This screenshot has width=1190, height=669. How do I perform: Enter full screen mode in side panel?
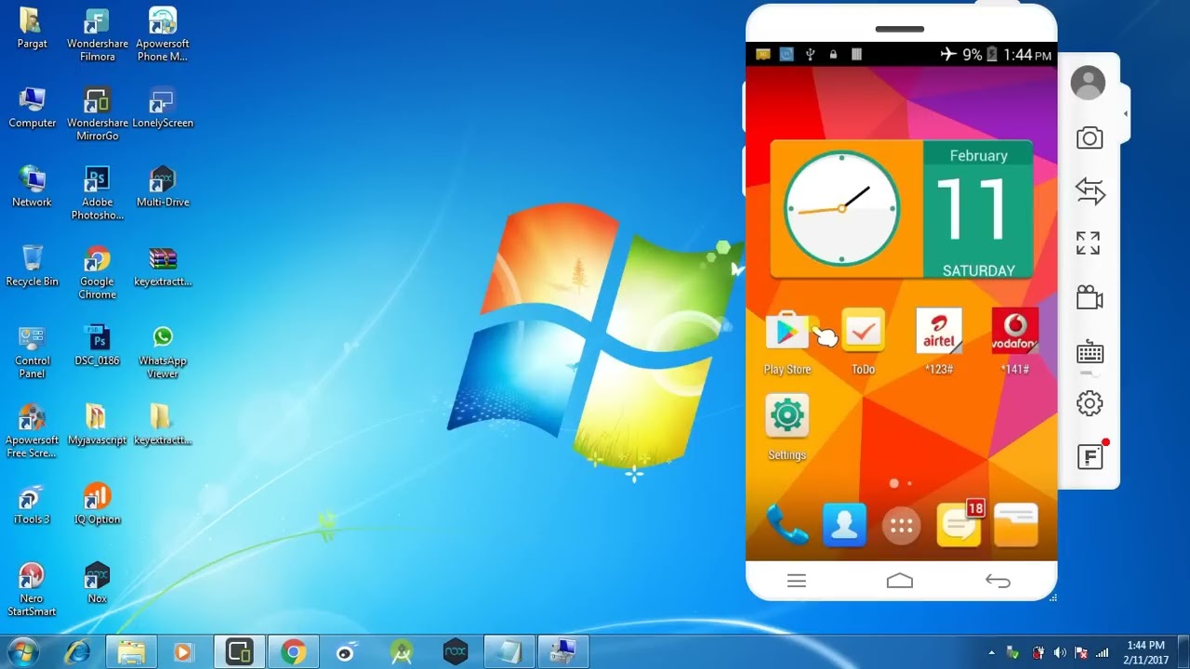coord(1089,243)
